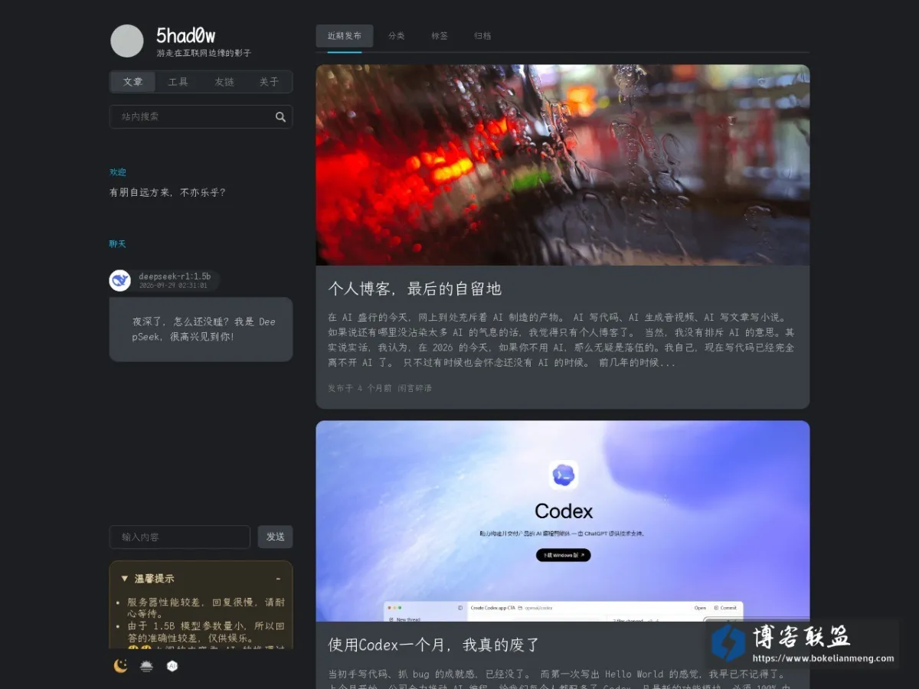Click the 输入内容 chat input field
Viewport: 919px width, 689px height.
180,537
